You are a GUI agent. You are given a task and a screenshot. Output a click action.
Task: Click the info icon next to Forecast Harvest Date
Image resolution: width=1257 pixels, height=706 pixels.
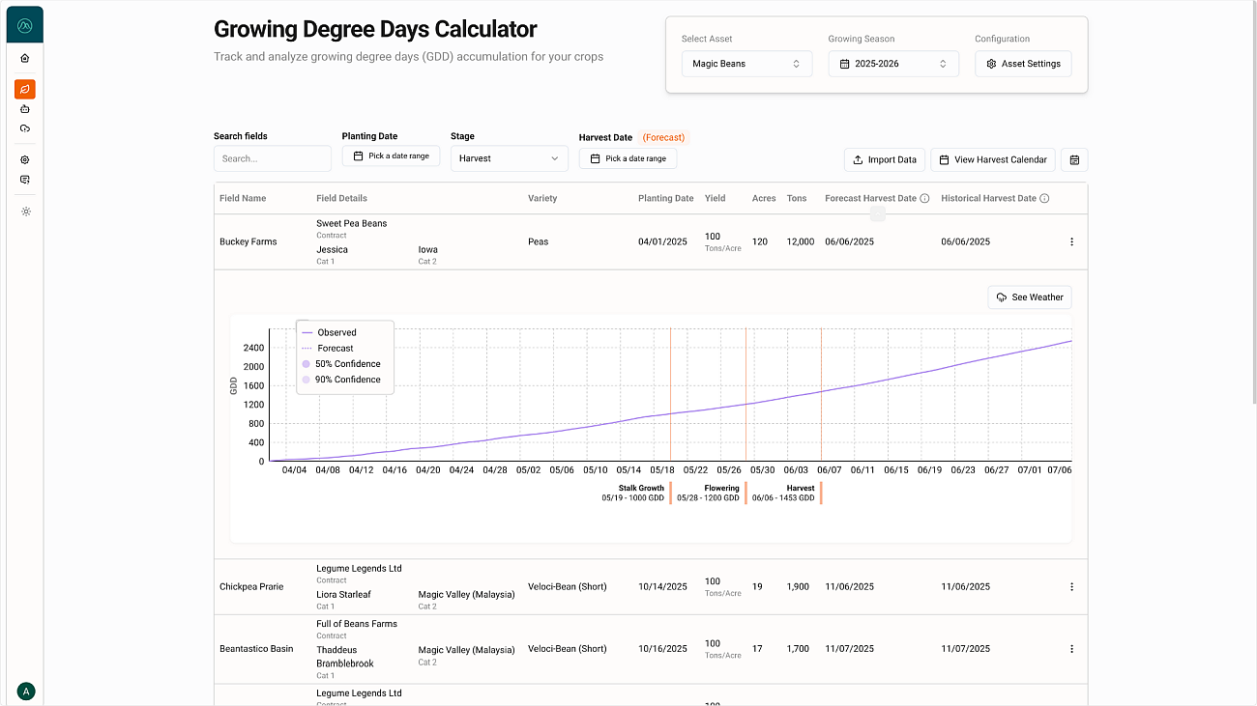(x=924, y=198)
